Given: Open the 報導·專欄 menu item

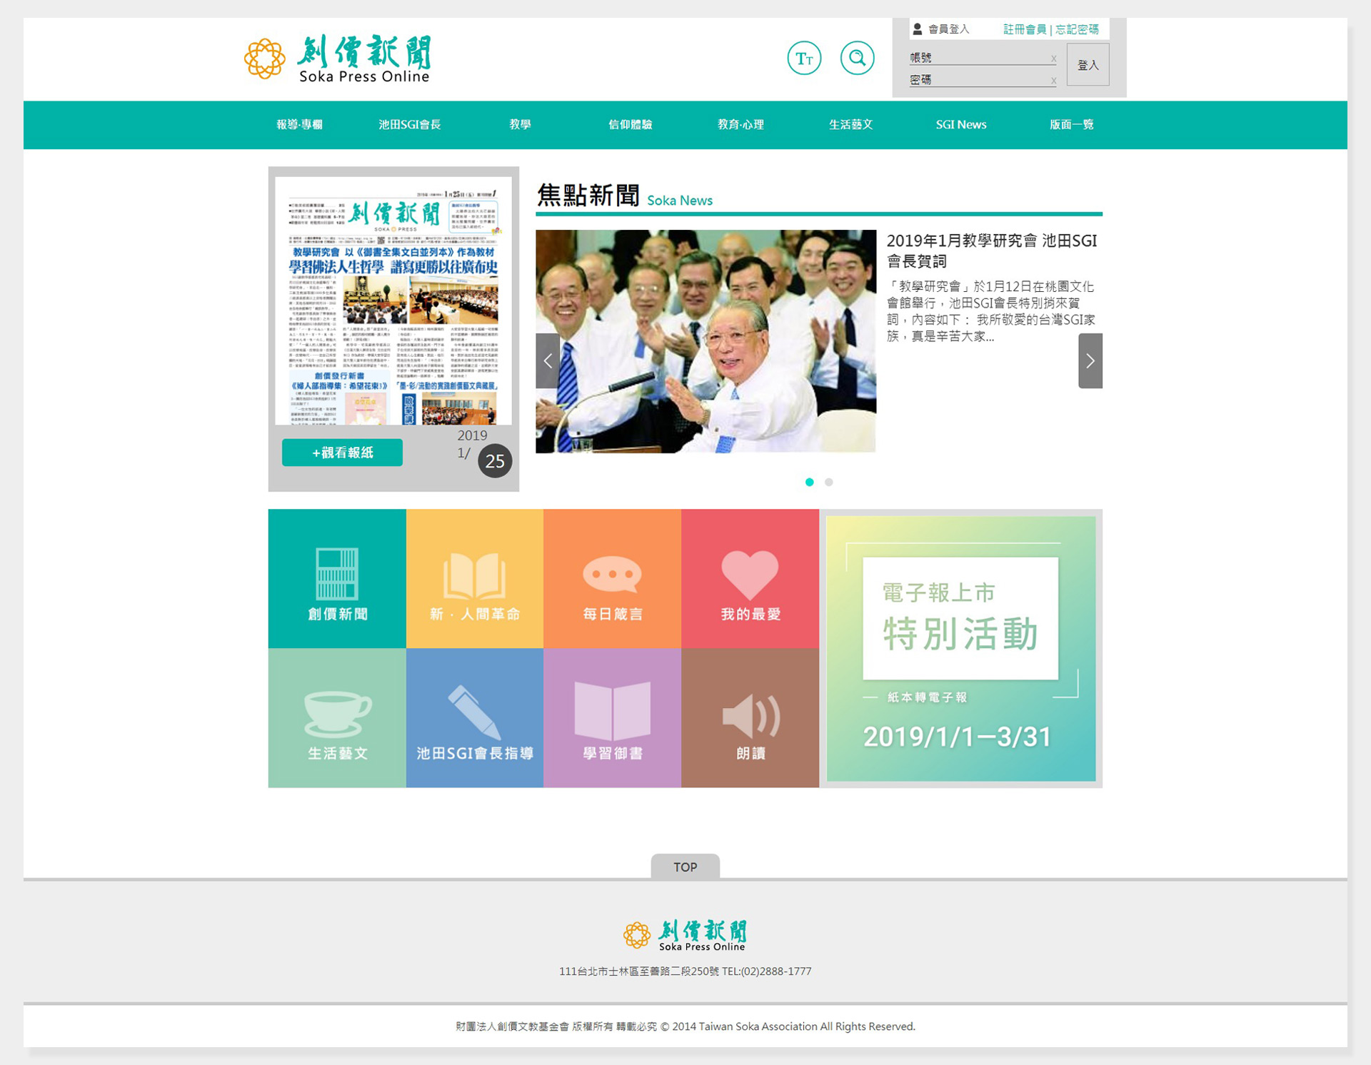Looking at the screenshot, I should [x=299, y=124].
